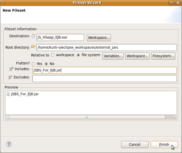Click the Excludes input field
Viewport: 182px width, 153px height.
tap(104, 78)
